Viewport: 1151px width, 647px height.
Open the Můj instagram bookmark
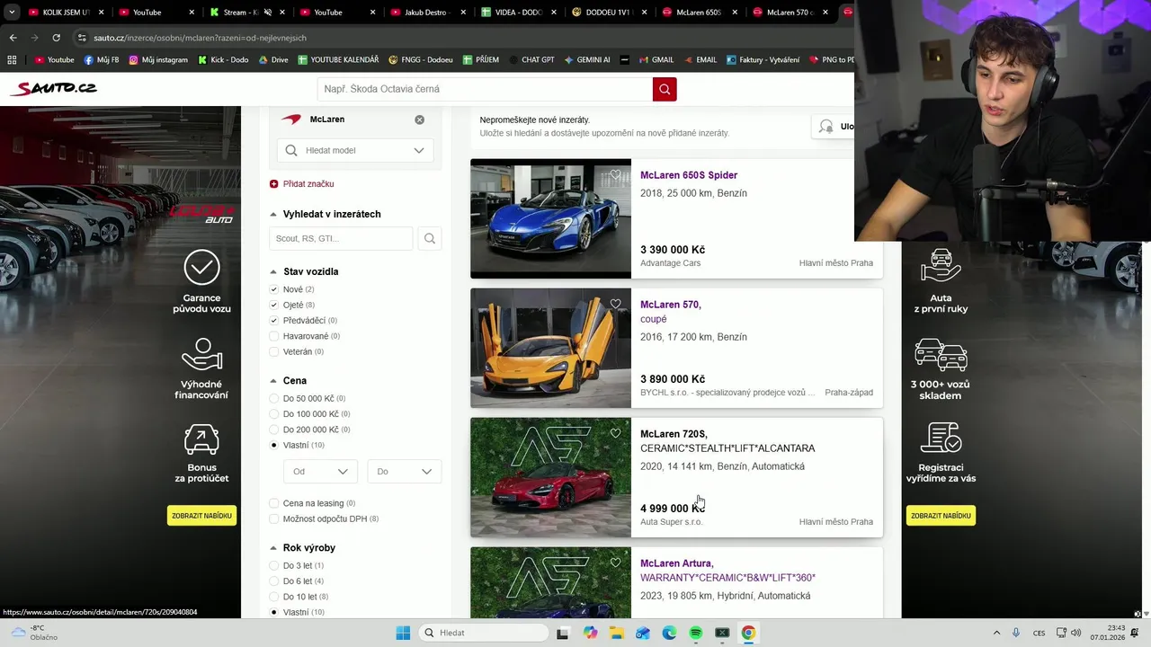pos(158,60)
